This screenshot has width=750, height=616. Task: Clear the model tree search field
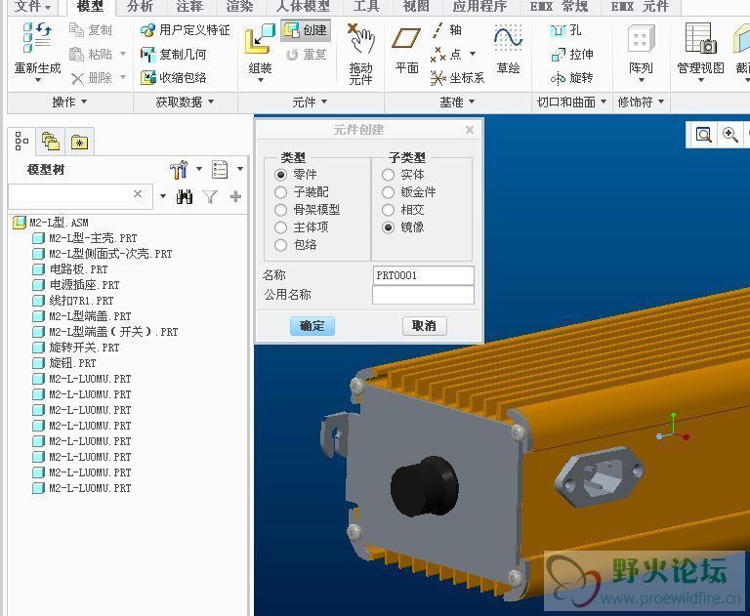click(138, 193)
